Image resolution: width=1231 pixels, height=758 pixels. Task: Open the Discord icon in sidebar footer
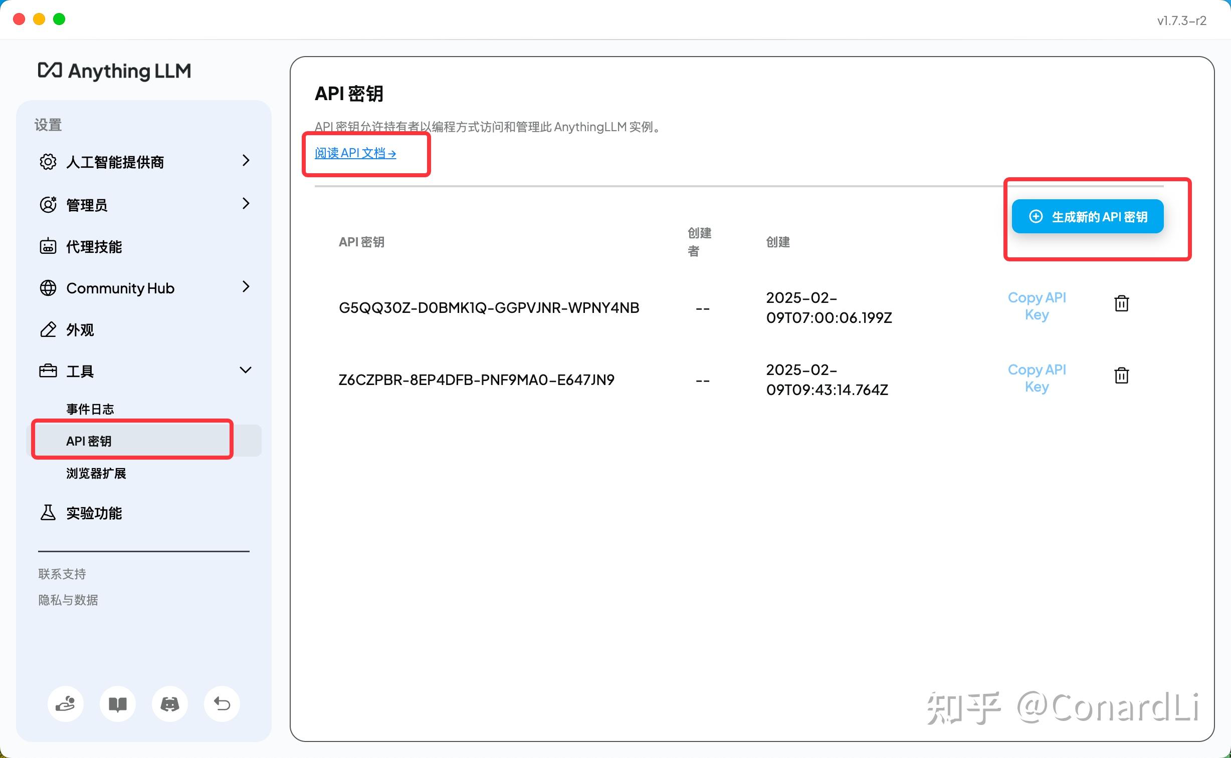click(169, 704)
